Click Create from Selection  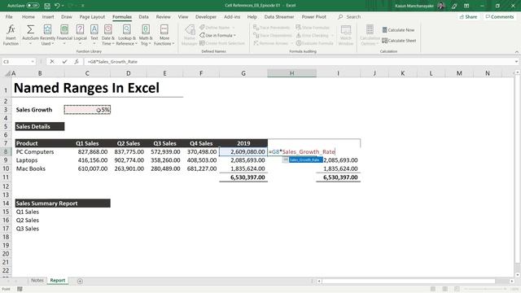pyautogui.click(x=222, y=43)
